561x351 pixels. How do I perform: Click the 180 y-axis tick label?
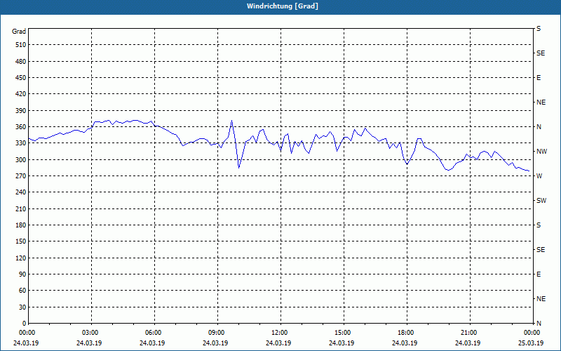[x=21, y=225]
